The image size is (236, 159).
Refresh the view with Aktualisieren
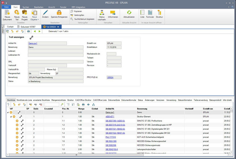[x=129, y=13]
